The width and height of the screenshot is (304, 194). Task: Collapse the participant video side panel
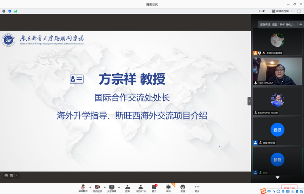pos(249,101)
